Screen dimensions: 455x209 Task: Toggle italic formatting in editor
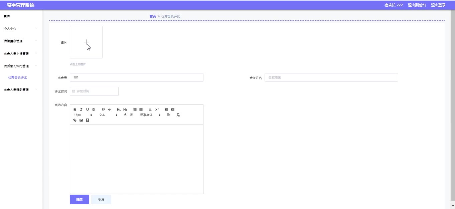click(81, 110)
